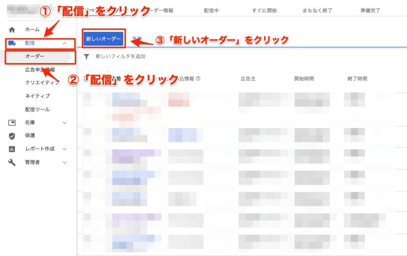Collapse the 配信 menu chevron
The height and width of the screenshot is (256, 407).
coord(65,43)
